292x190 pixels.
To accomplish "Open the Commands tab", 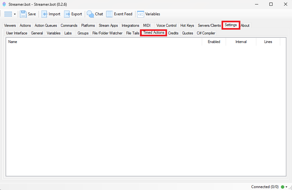I will (69, 26).
